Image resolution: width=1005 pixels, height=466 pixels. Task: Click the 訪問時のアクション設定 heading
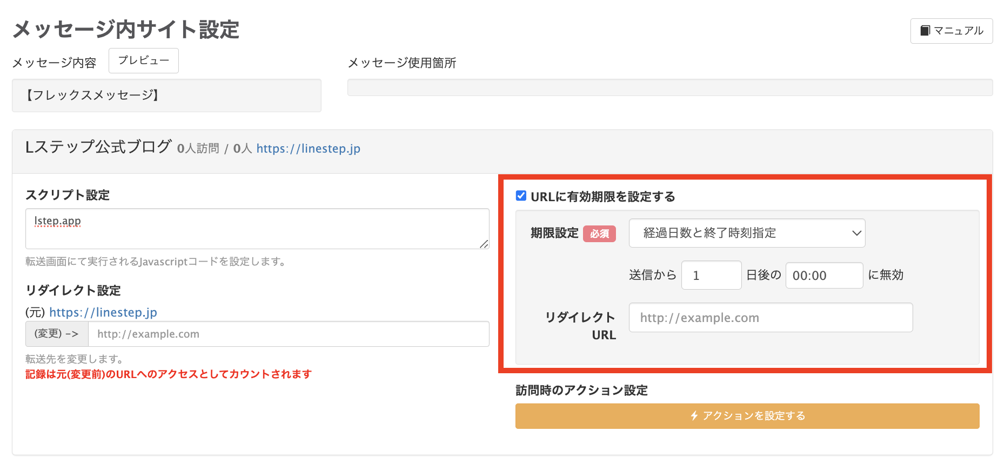tap(581, 390)
